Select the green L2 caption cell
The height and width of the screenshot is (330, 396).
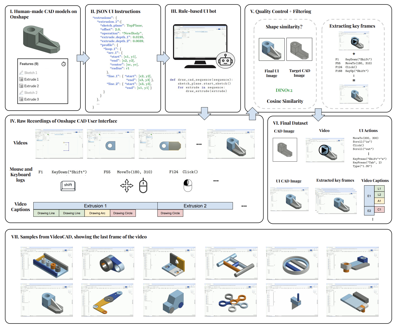click(379, 195)
